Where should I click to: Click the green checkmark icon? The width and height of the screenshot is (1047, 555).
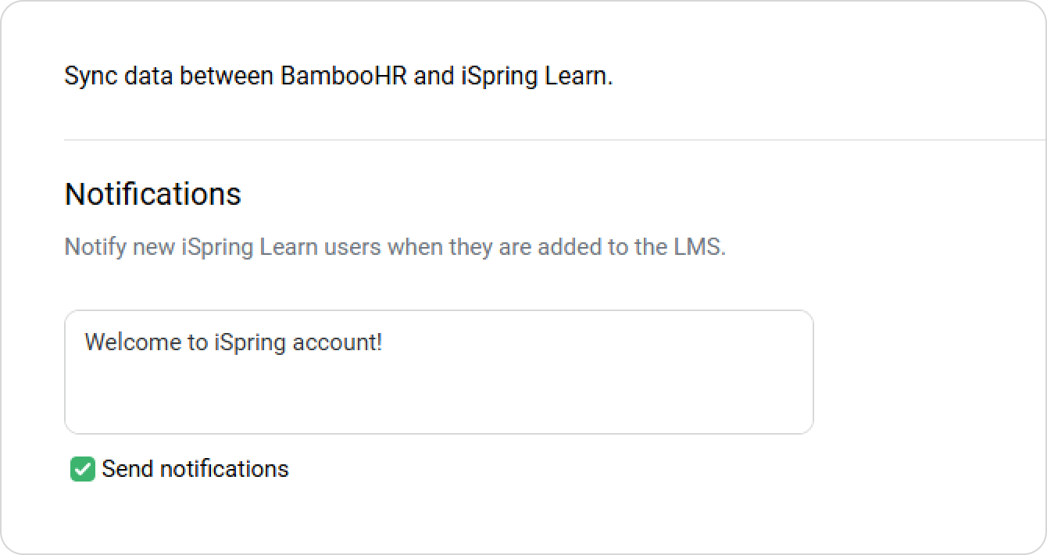pyautogui.click(x=82, y=470)
